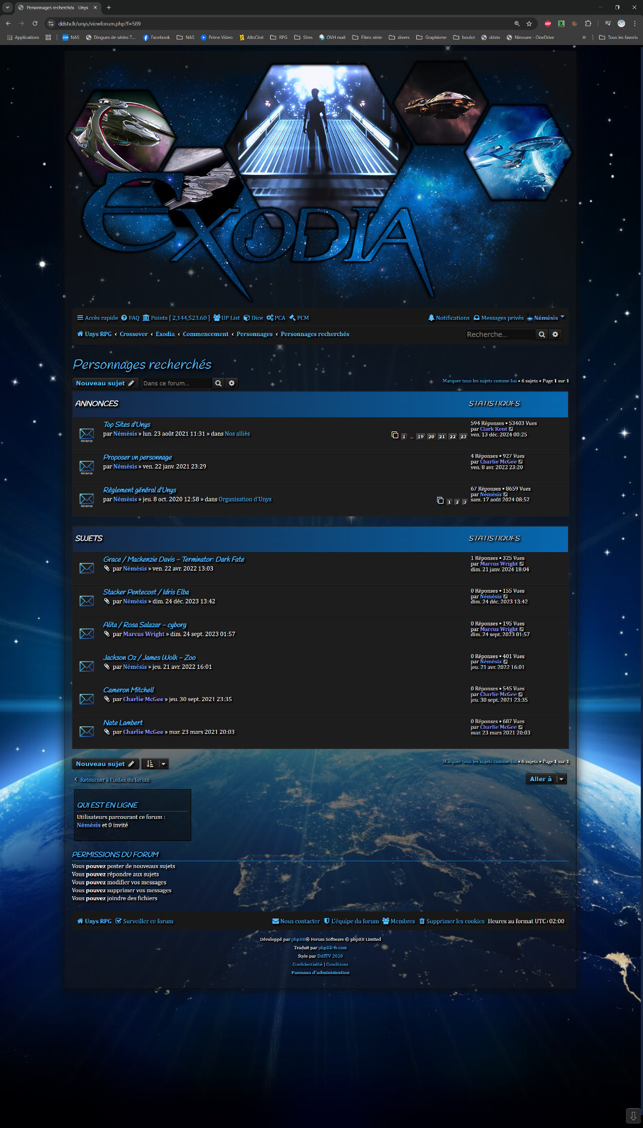This screenshot has width=643, height=1128.
Task: Click the scroll-to-bottom arrow button
Action: [633, 1116]
